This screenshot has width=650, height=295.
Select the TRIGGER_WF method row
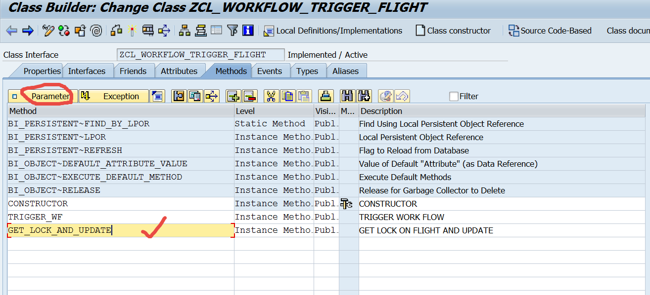tap(121, 217)
